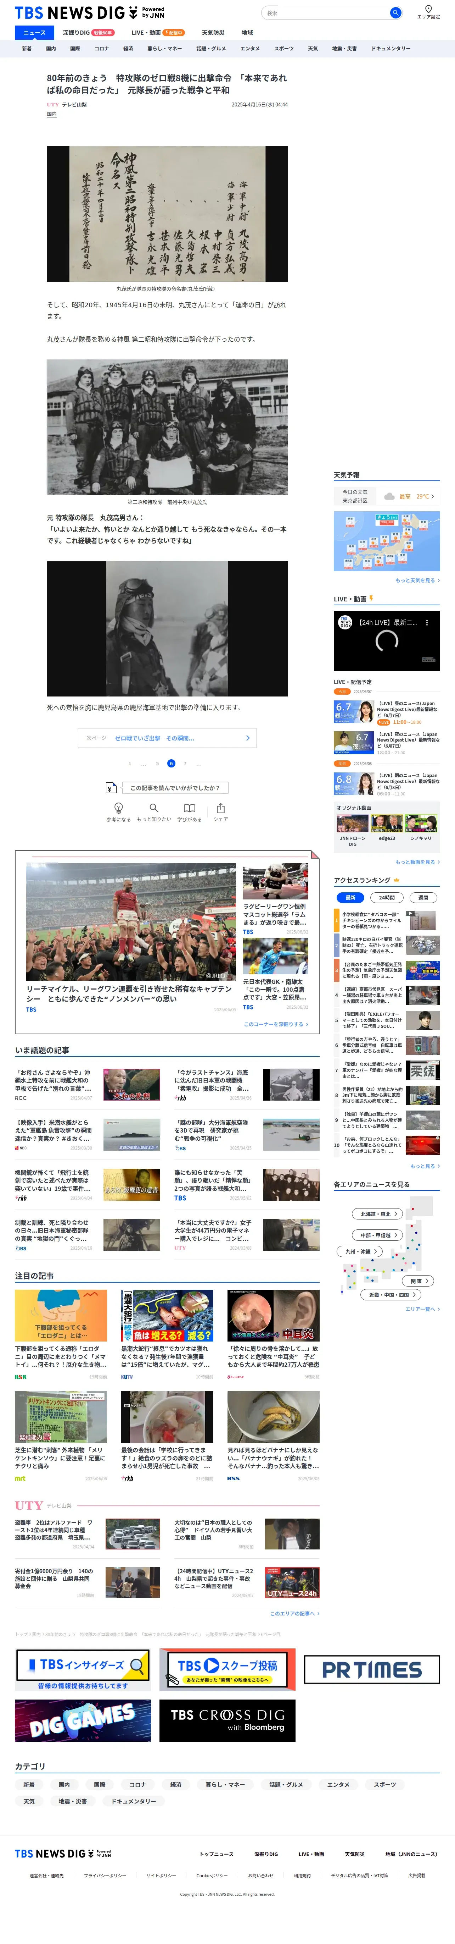Click the UTY logo in the area section heading
The height and width of the screenshot is (1944, 455).
[29, 1505]
